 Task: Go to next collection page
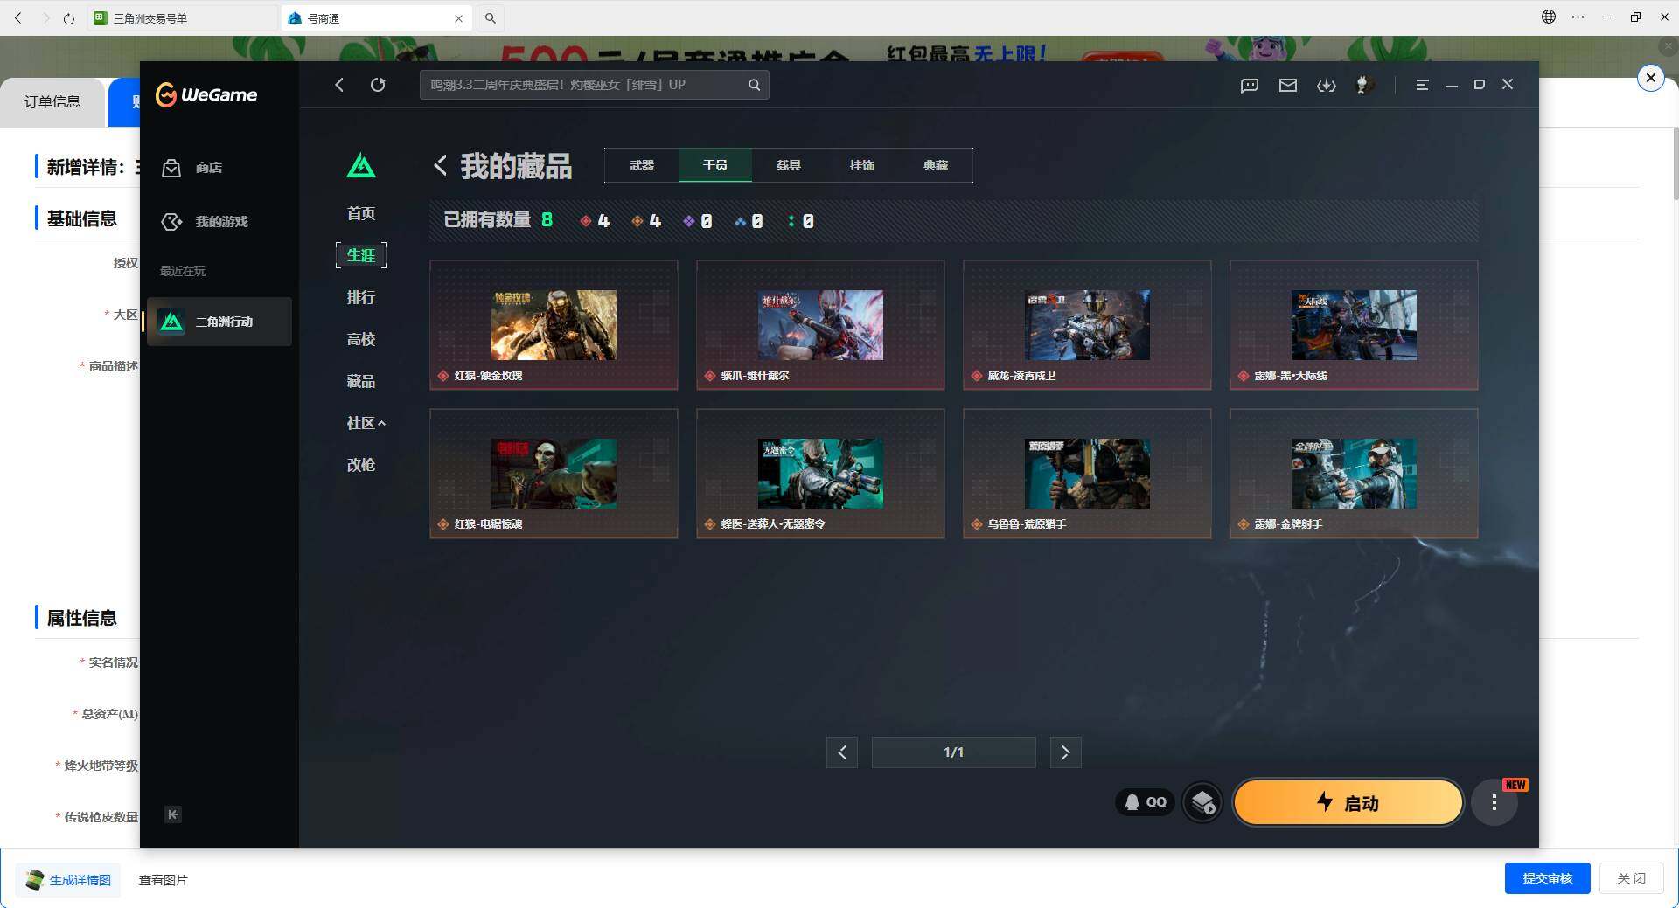1065,752
